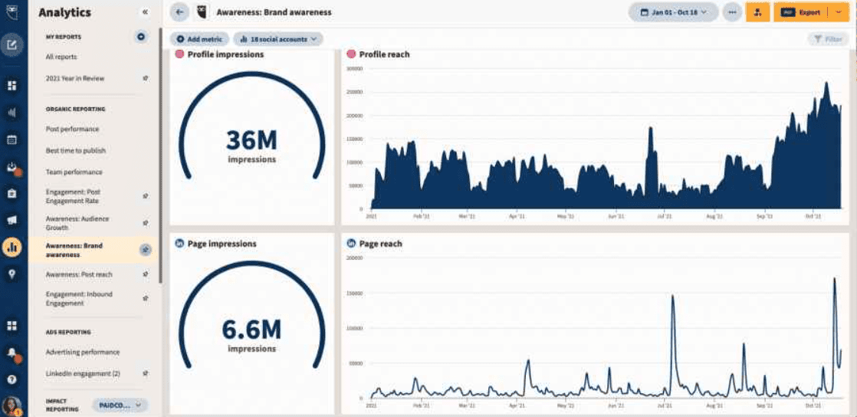The width and height of the screenshot is (857, 417).
Task: Open the Analytics bar chart icon
Action: [12, 248]
